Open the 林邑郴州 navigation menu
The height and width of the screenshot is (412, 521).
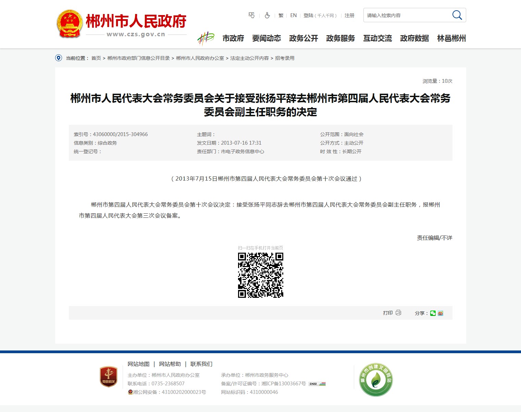451,38
